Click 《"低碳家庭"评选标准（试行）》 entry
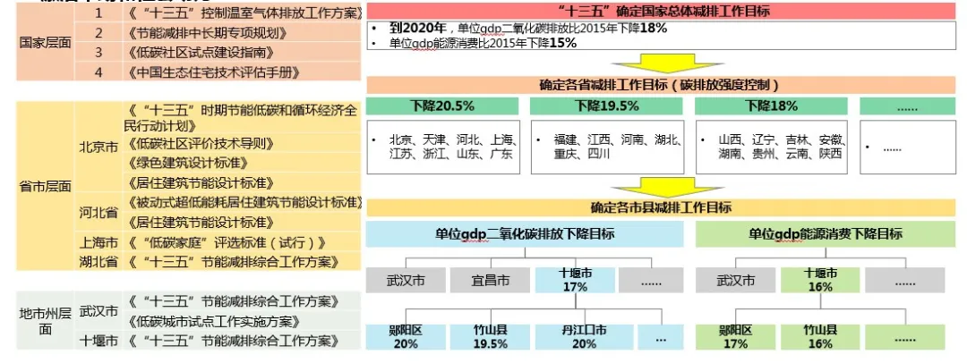967x363 pixels. pyautogui.click(x=243, y=242)
